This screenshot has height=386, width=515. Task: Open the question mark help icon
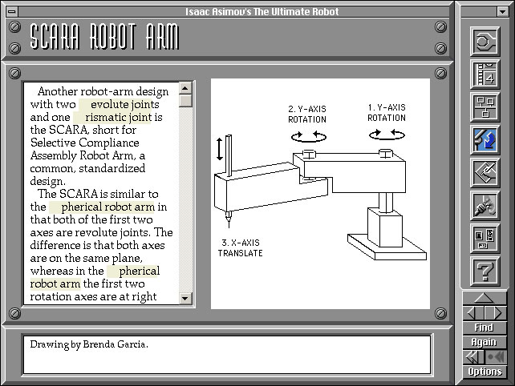coord(485,271)
